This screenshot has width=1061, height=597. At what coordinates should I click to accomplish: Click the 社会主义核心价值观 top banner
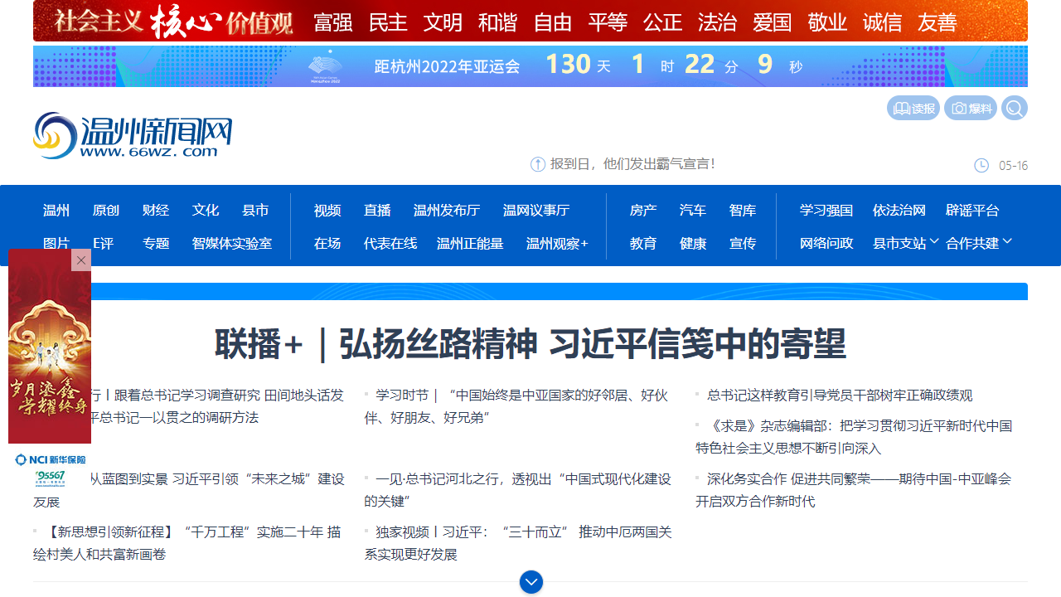pyautogui.click(x=530, y=21)
